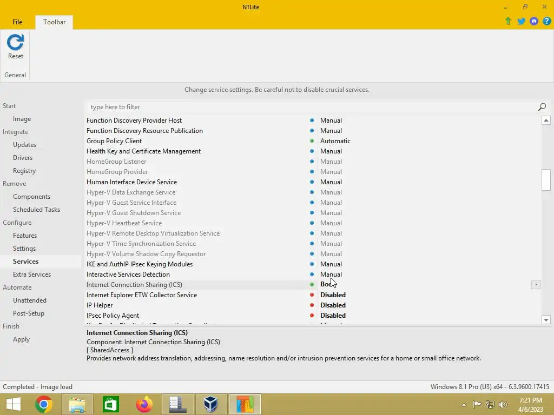The height and width of the screenshot is (415, 554).
Task: Select Hyper-V Heartbeat Service row
Action: click(x=124, y=223)
